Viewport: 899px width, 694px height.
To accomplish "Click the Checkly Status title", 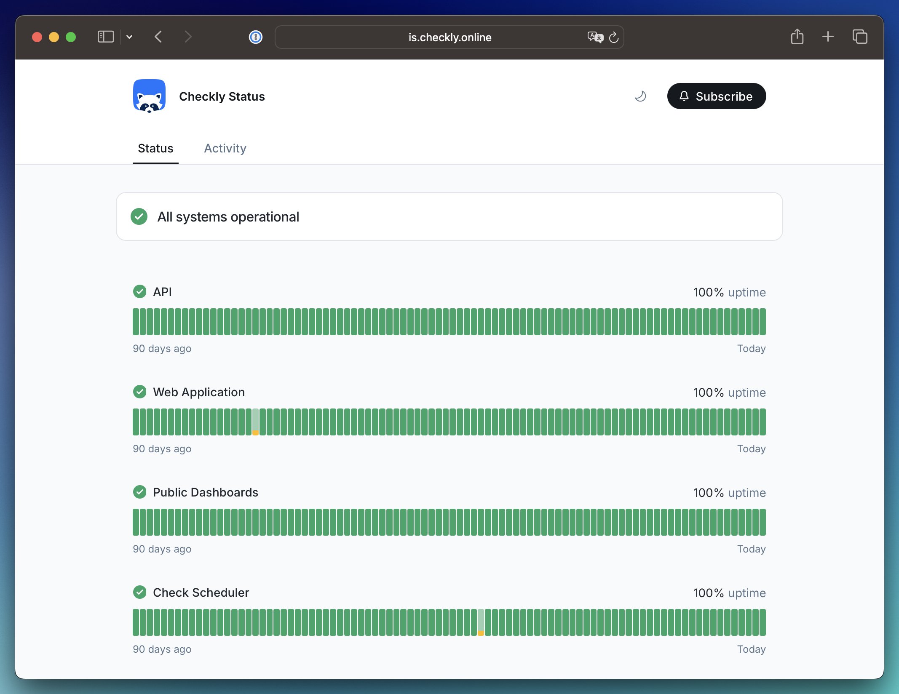I will (222, 96).
